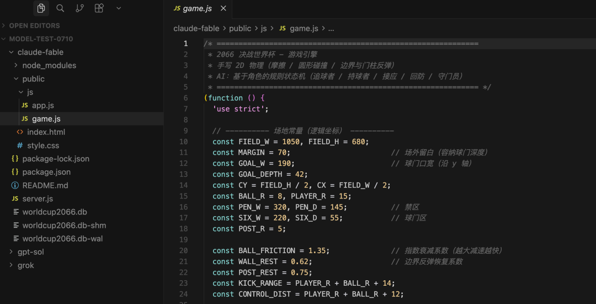Click the JS icon beside server.js
This screenshot has height=304, width=596.
(15, 198)
